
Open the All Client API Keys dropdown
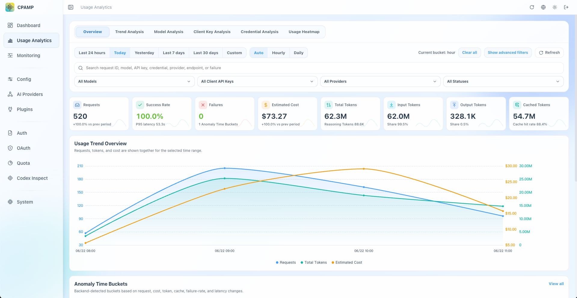(257, 81)
